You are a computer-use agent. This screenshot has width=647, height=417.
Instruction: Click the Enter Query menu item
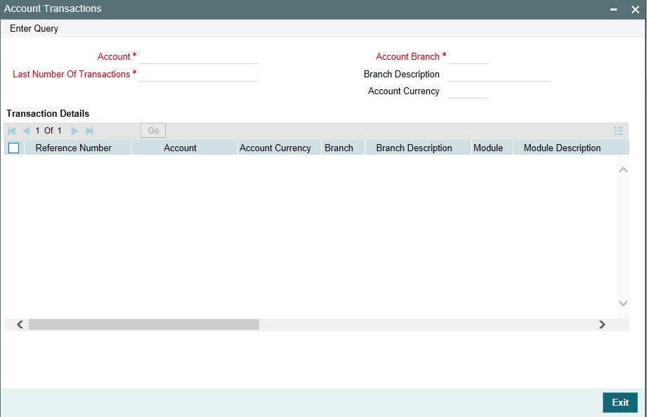coord(34,29)
